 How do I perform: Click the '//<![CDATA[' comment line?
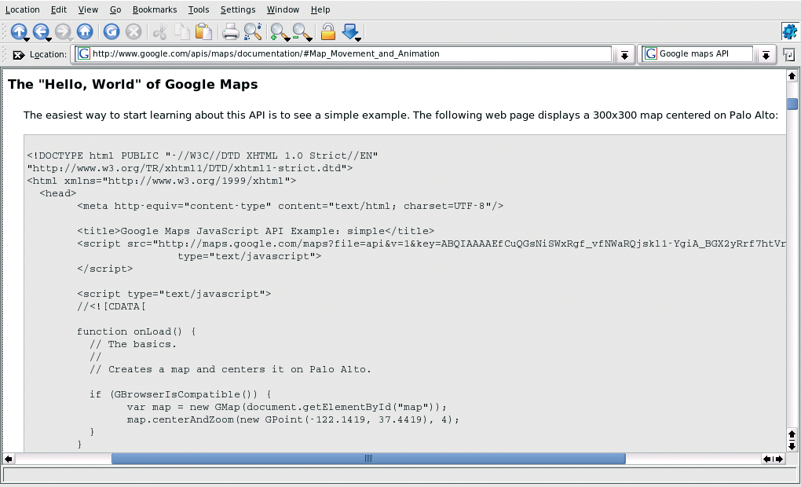coord(112,306)
